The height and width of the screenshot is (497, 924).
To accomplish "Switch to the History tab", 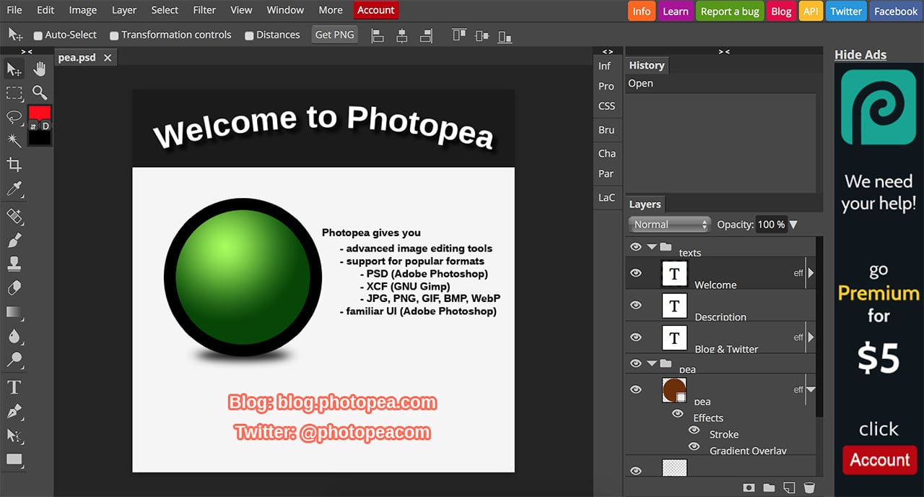I will [646, 65].
